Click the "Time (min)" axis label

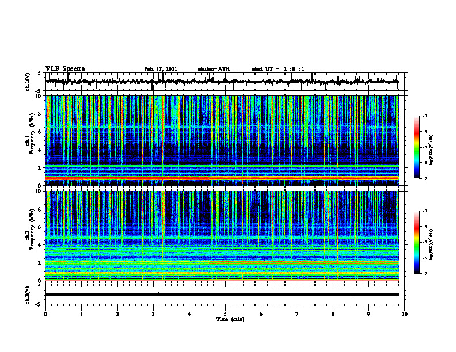(x=230, y=319)
